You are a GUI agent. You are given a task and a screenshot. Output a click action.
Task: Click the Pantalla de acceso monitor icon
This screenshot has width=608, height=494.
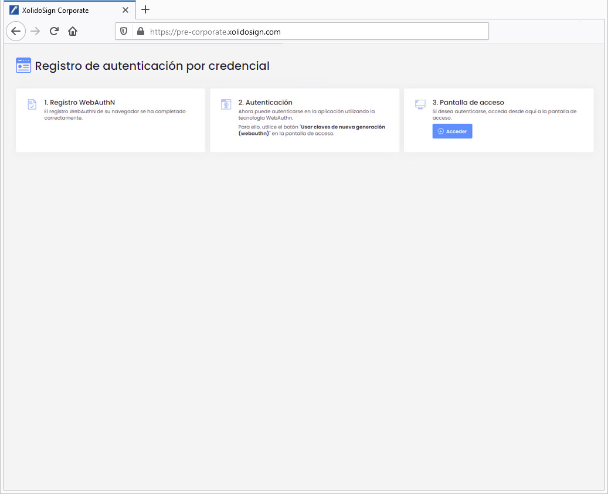(420, 104)
